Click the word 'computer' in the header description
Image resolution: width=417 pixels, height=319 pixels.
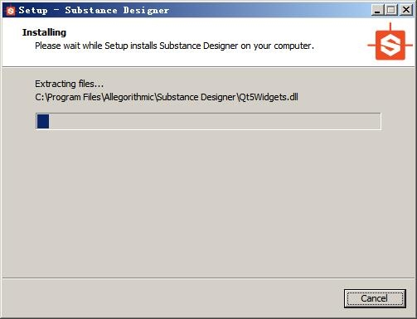click(293, 46)
